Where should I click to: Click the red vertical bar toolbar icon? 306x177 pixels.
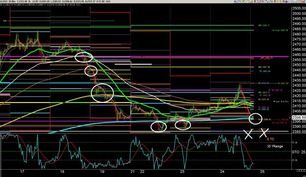point(255,1)
